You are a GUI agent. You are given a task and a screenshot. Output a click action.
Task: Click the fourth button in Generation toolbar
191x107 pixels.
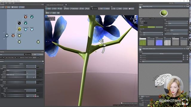tap(22, 7)
